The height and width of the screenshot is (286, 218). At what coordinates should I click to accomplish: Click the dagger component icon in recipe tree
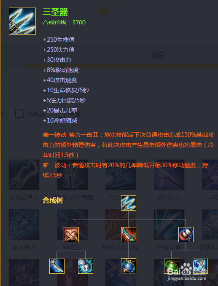(x=57, y=266)
